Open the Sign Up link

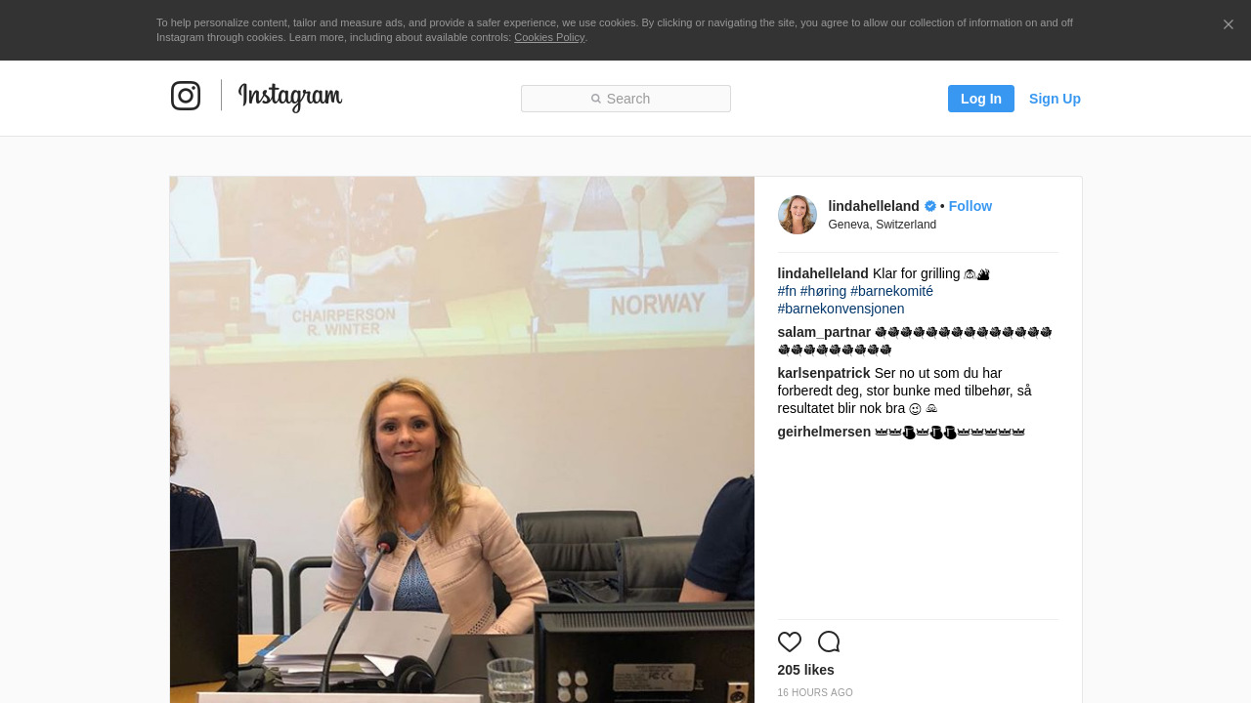[1055, 99]
